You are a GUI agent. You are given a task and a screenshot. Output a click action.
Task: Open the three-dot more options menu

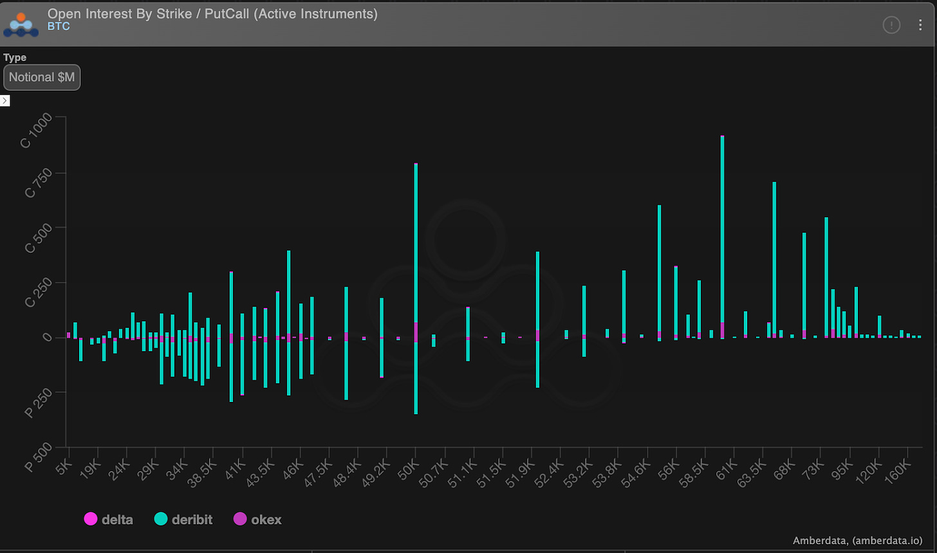pos(920,25)
